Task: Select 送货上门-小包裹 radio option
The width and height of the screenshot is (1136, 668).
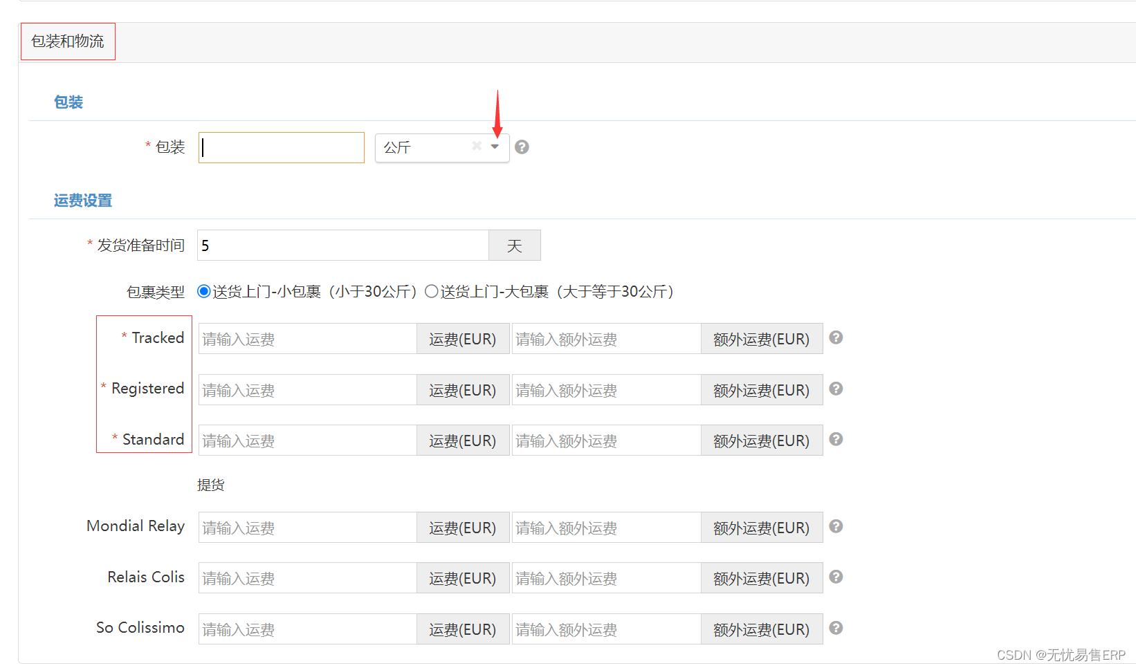Action: click(x=204, y=291)
